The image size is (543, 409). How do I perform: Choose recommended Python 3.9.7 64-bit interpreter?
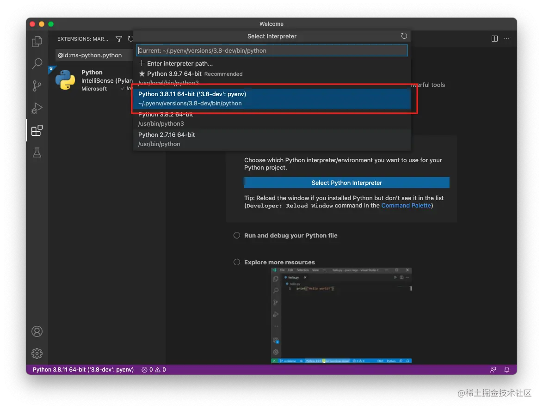click(x=272, y=78)
